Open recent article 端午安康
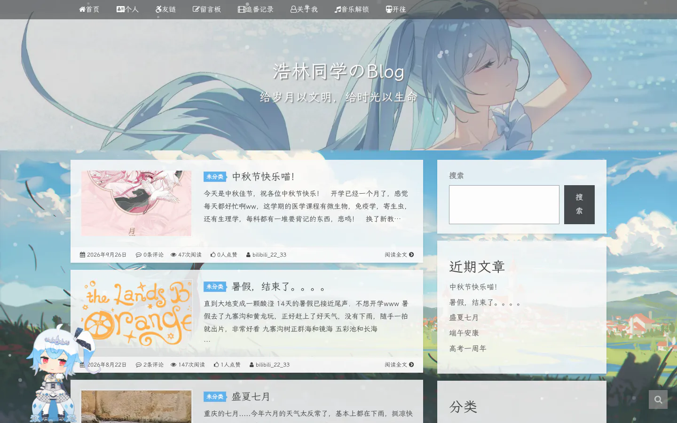677x423 pixels. click(464, 333)
